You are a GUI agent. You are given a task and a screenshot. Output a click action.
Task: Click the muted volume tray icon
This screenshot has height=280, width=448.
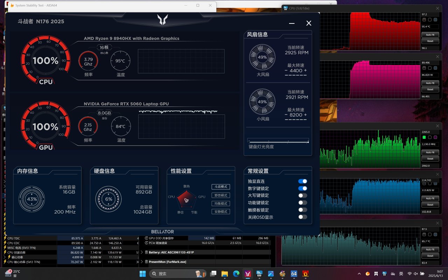point(416,274)
